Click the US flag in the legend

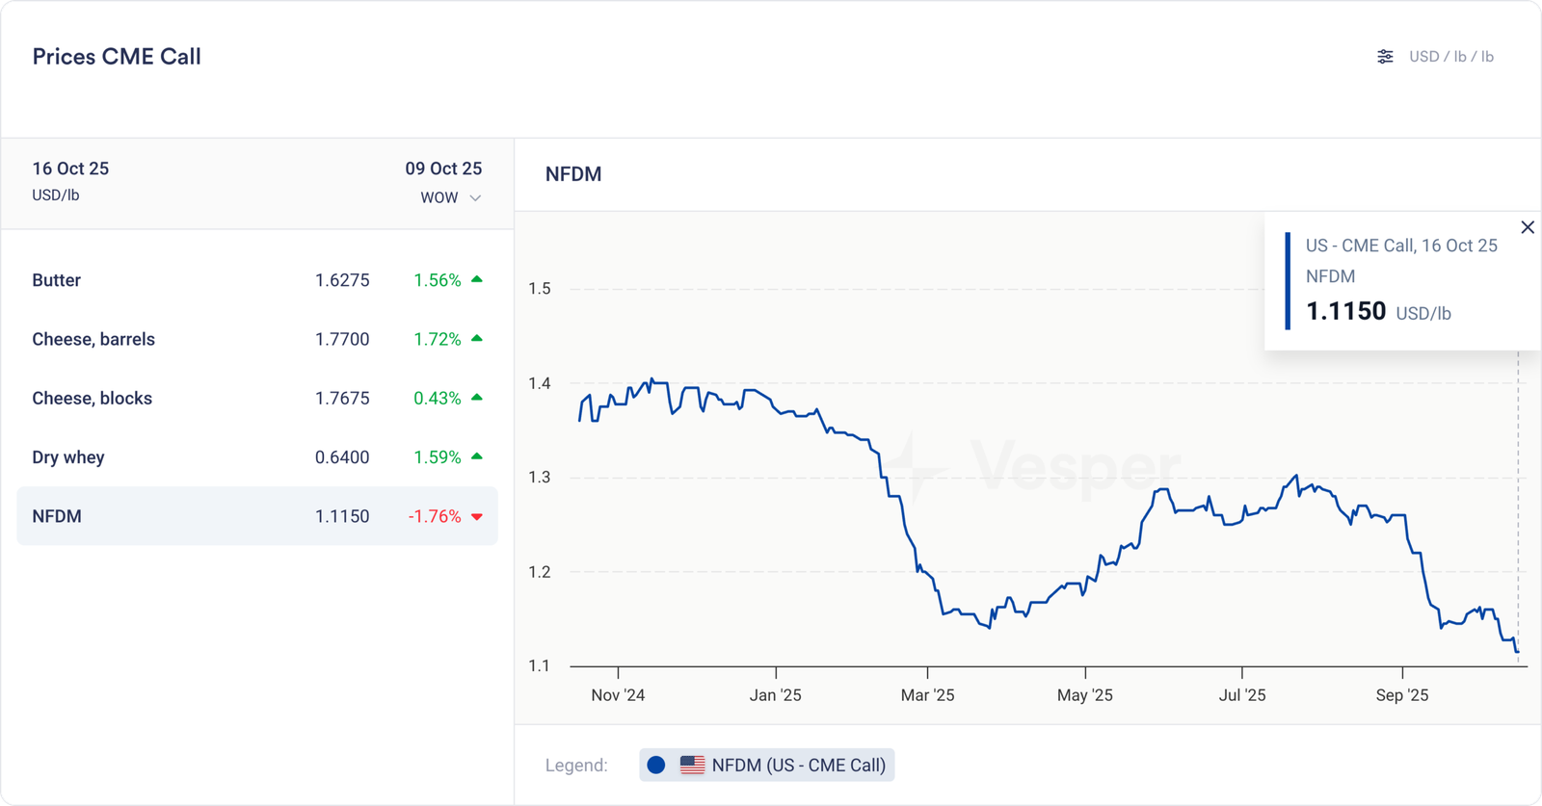click(692, 766)
